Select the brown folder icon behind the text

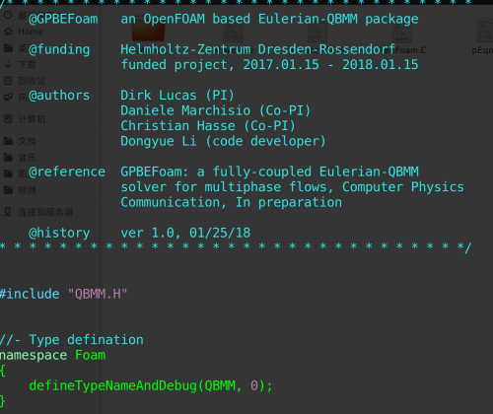pyautogui.click(x=148, y=31)
